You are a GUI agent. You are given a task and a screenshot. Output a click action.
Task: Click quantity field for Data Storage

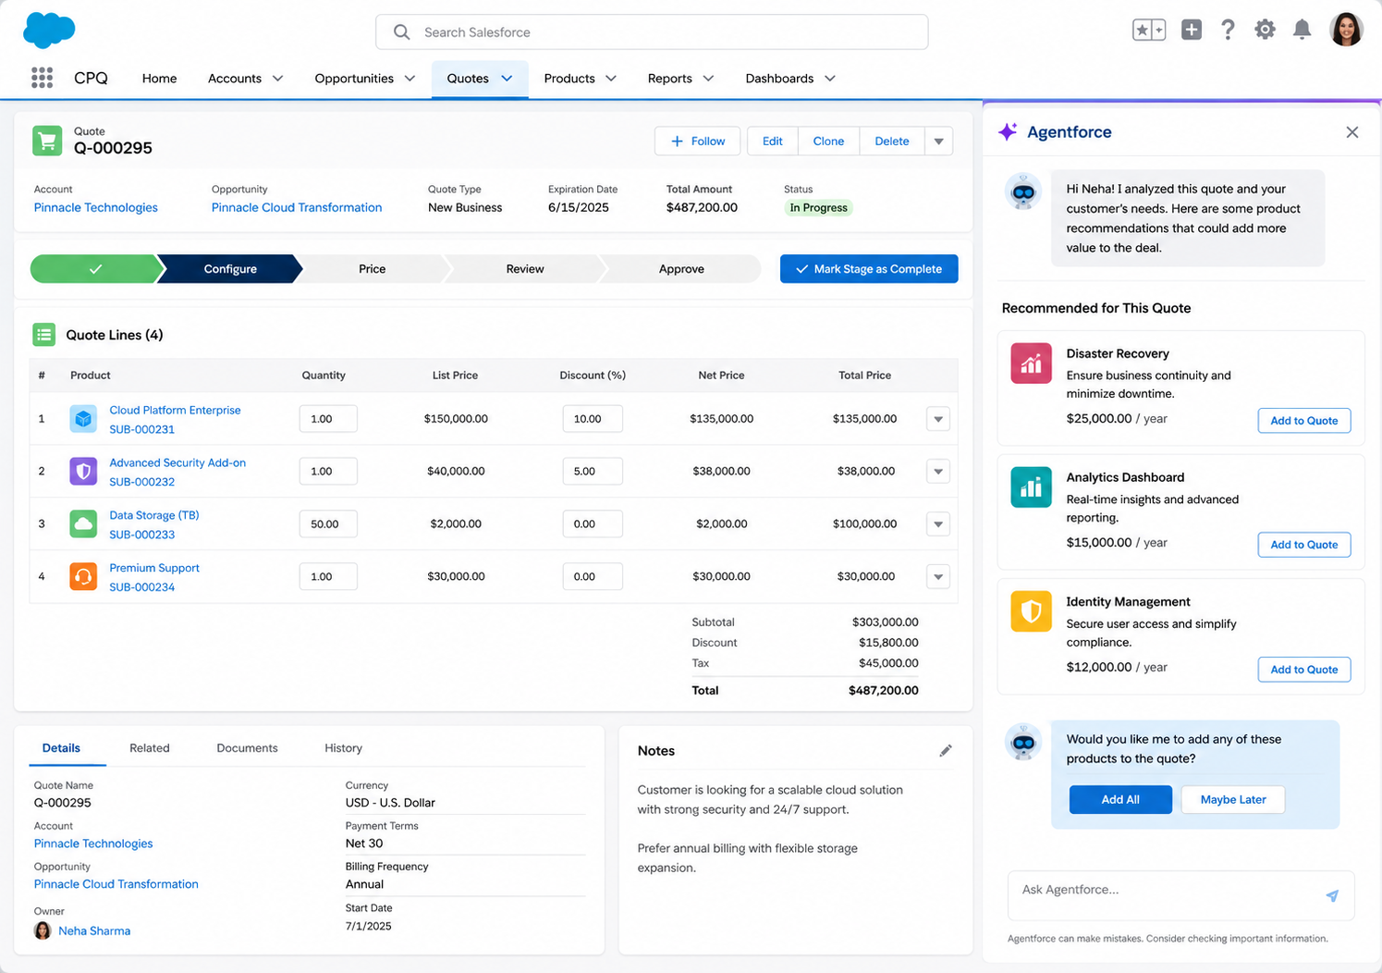328,524
